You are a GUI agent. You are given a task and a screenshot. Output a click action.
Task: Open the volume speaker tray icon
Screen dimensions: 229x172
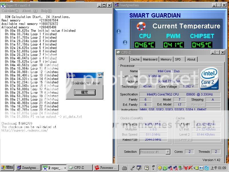201,168
